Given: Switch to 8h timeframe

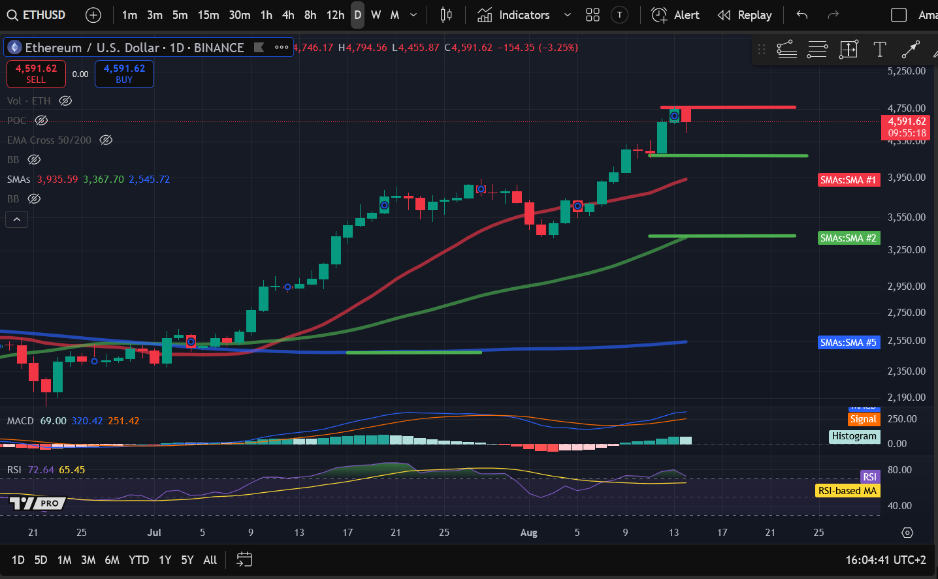Looking at the screenshot, I should click(x=310, y=15).
